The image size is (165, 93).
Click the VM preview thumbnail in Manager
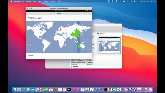coord(109,45)
